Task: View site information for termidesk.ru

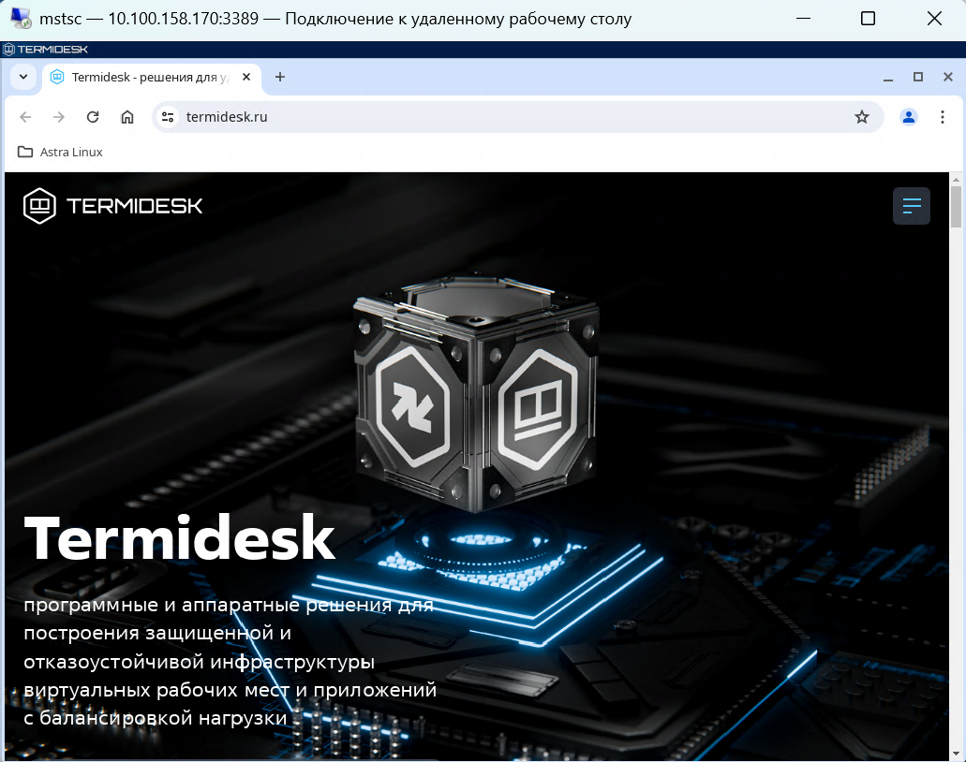Action: click(x=168, y=117)
